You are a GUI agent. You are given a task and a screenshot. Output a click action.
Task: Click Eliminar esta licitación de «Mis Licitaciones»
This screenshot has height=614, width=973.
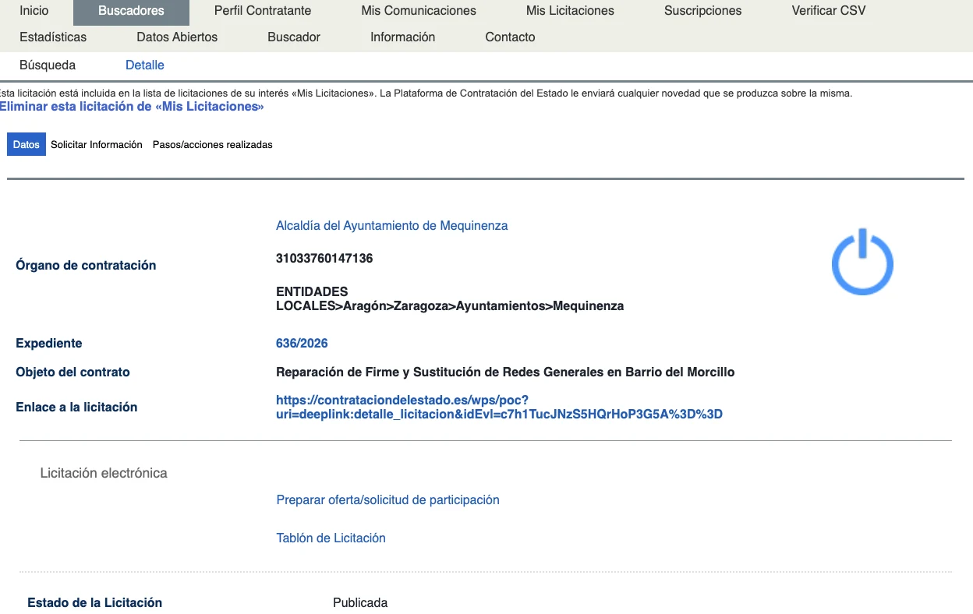point(132,106)
